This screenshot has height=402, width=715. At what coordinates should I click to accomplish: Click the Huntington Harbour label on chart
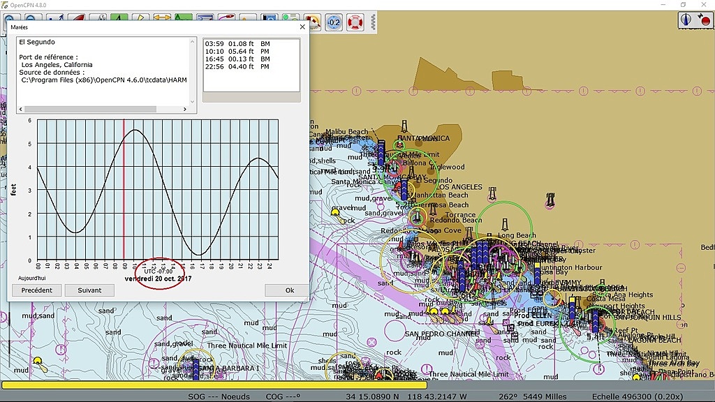(570, 267)
